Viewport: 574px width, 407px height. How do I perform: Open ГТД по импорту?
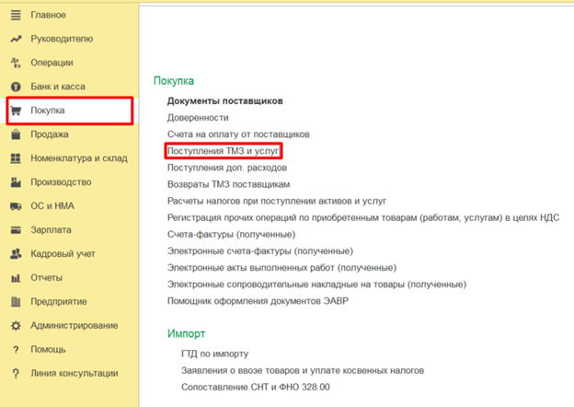click(214, 354)
